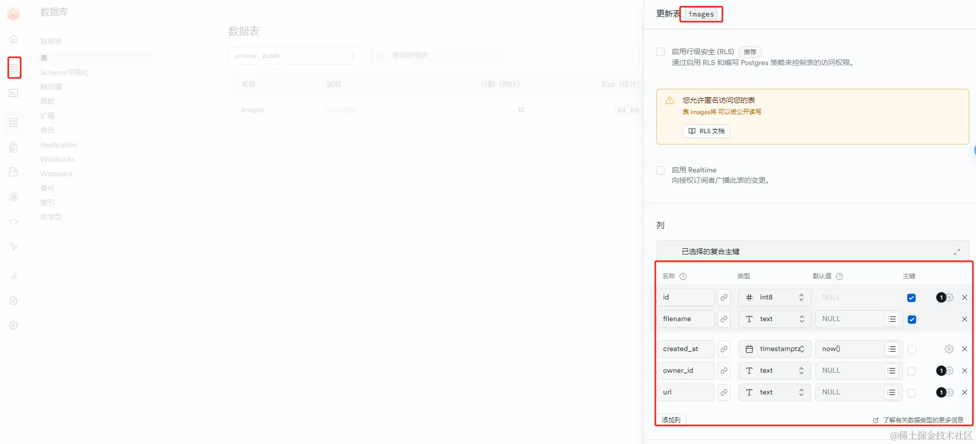Screen dimensions: 976x444
Task: Remove the created_at column
Action: pyautogui.click(x=965, y=349)
